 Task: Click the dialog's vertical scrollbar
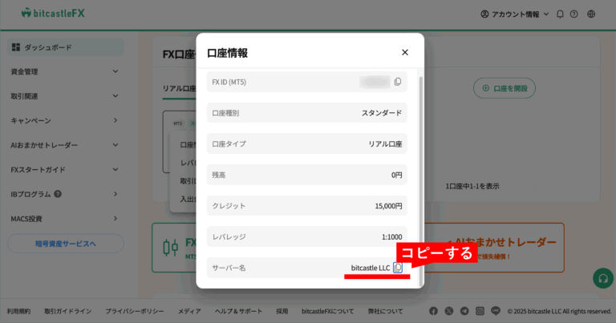(421, 180)
